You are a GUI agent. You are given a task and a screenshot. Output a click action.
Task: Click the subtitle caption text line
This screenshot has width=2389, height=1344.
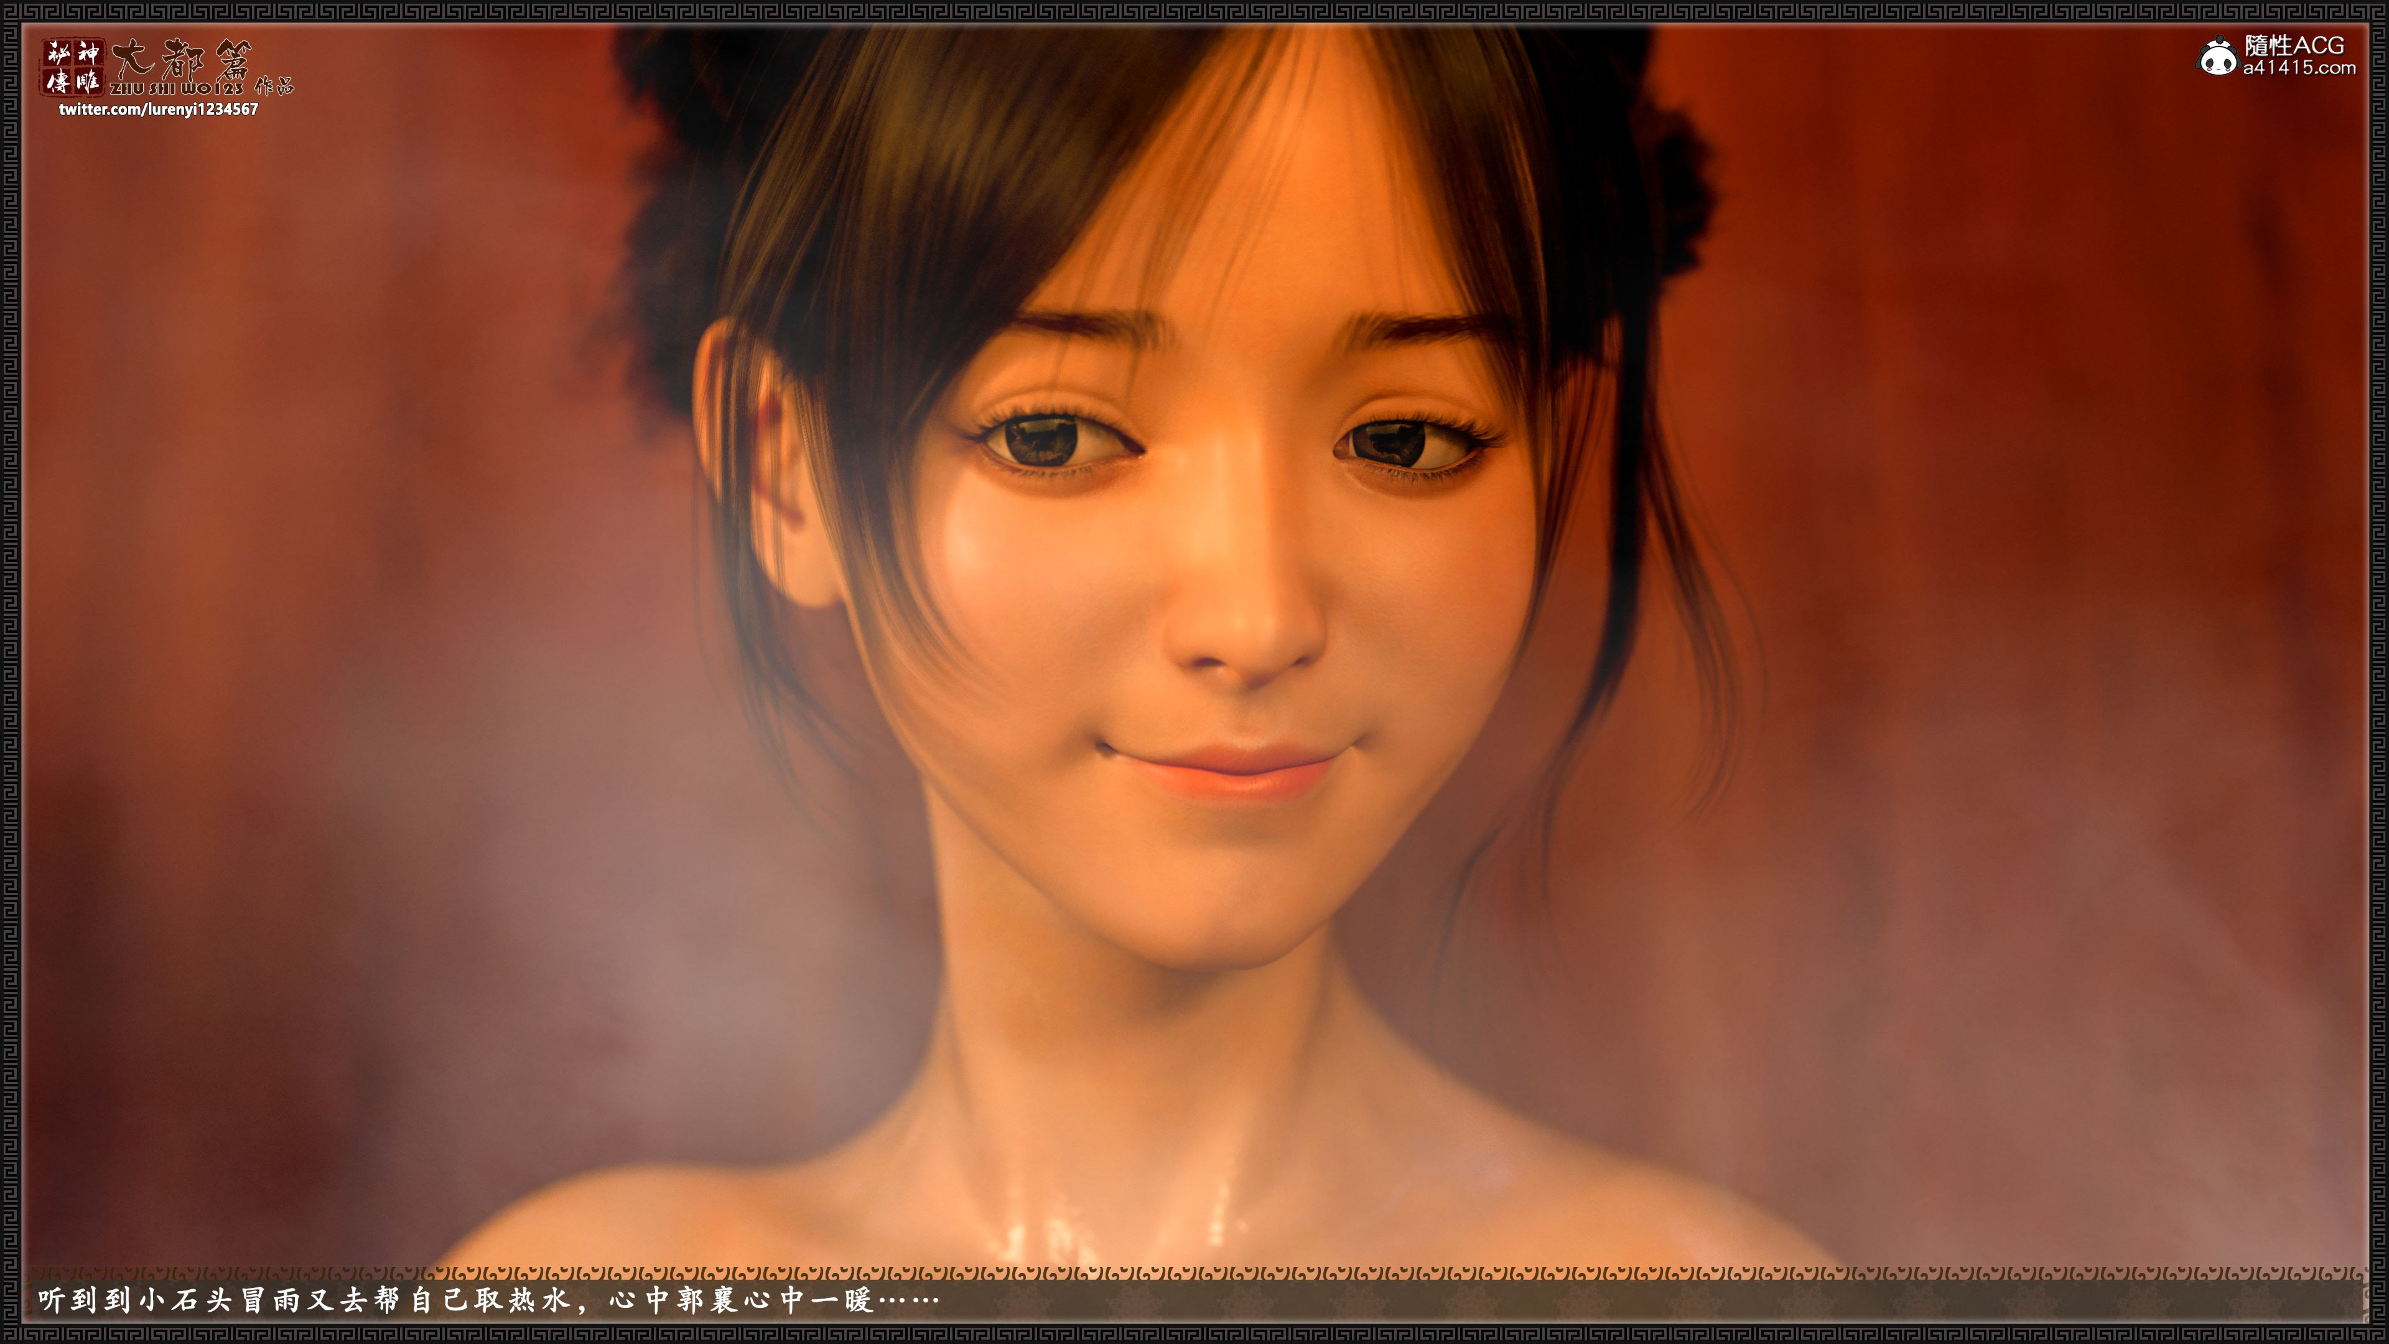coord(488,1300)
